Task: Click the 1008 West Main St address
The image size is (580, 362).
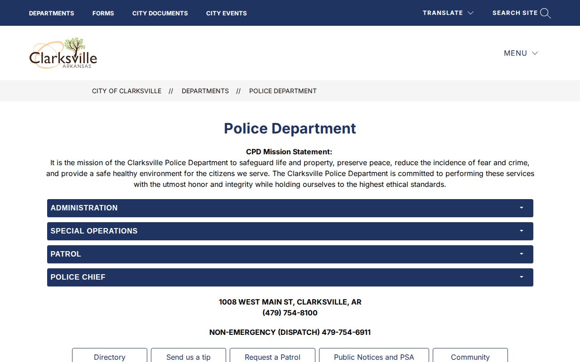Action: tap(290, 302)
